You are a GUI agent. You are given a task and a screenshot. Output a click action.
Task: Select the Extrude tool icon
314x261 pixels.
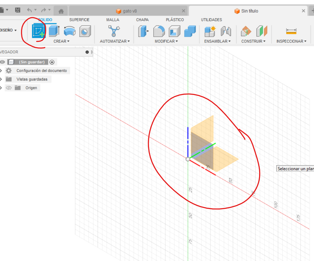tap(54, 31)
